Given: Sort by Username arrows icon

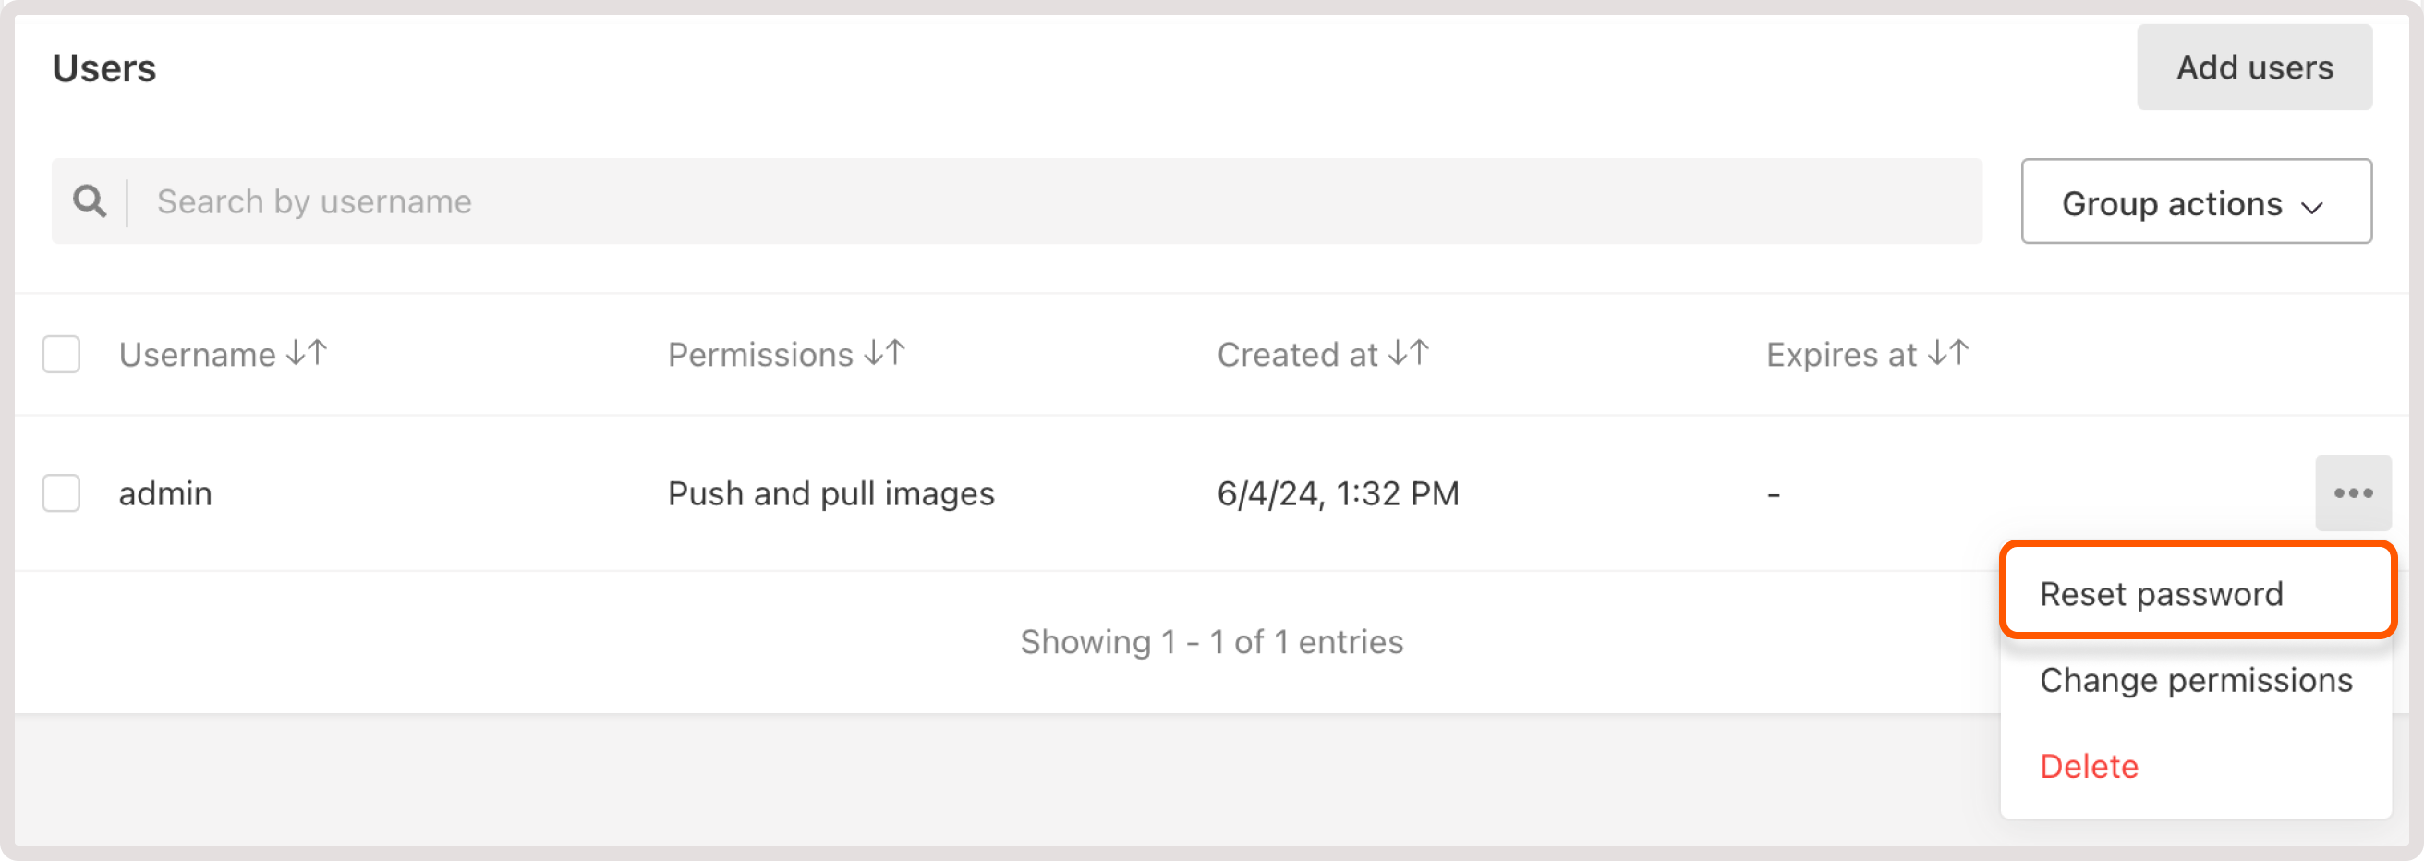Looking at the screenshot, I should [307, 353].
